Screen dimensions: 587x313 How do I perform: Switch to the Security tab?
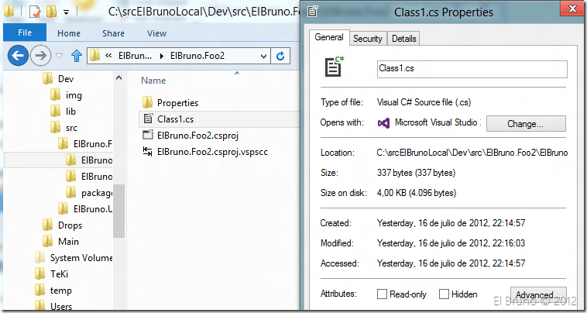point(367,39)
